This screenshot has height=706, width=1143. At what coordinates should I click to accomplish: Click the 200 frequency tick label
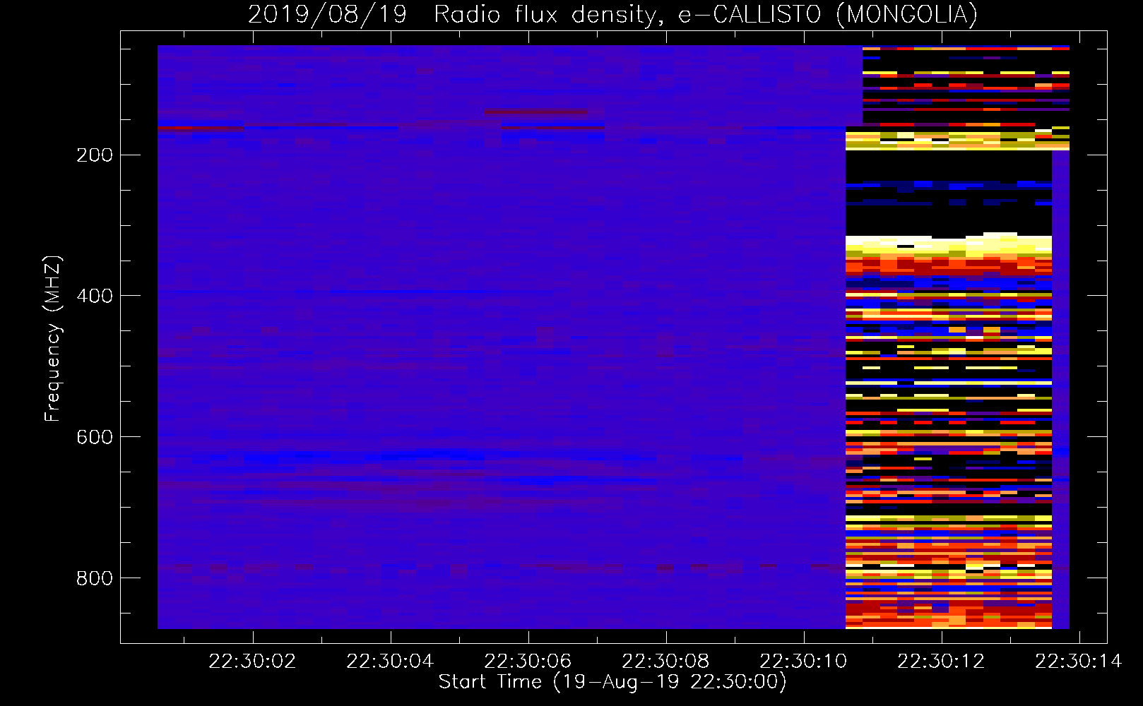click(x=95, y=155)
